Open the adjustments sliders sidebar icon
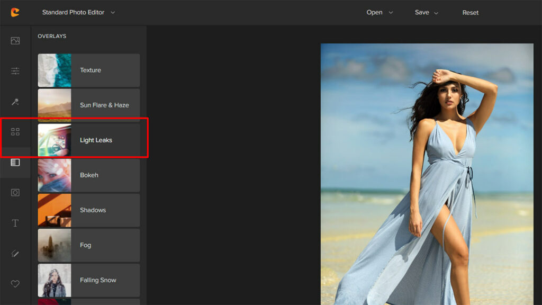 point(15,71)
